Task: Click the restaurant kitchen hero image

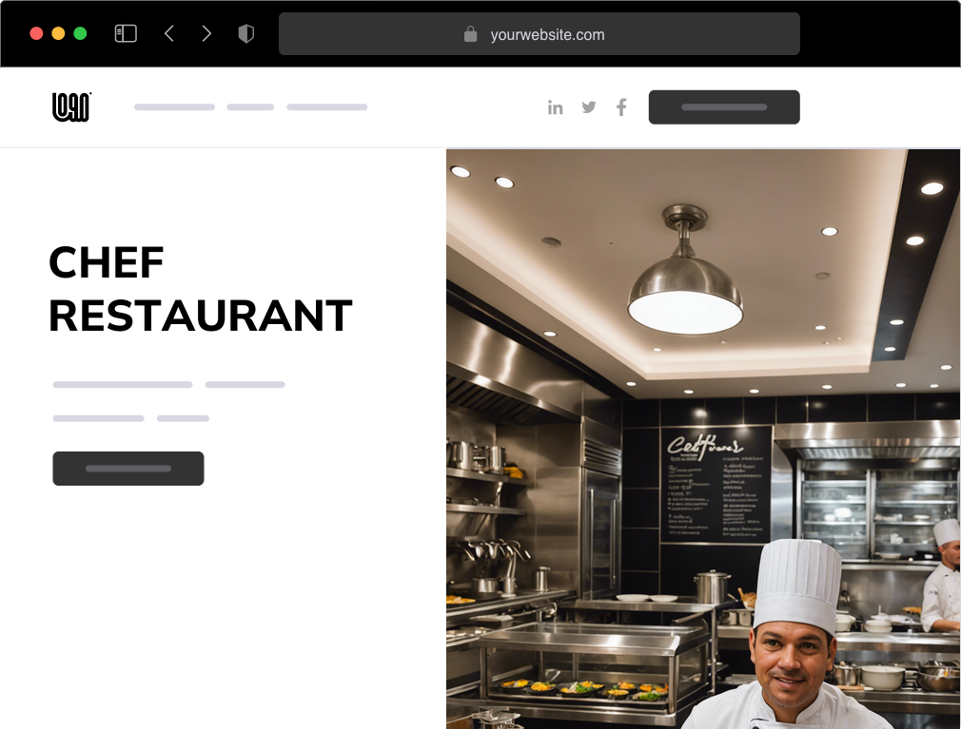Action: pyautogui.click(x=703, y=439)
